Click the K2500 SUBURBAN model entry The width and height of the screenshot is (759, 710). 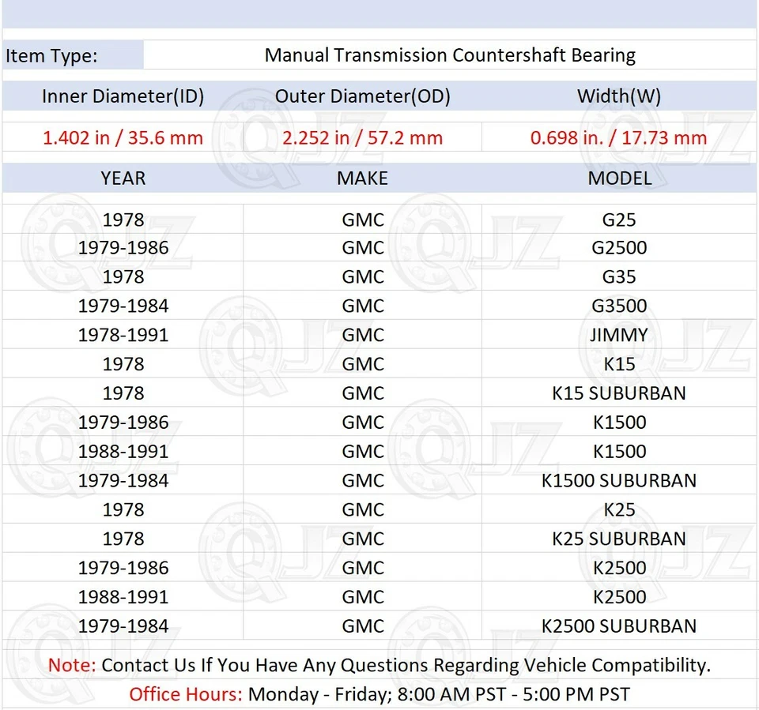click(x=619, y=625)
